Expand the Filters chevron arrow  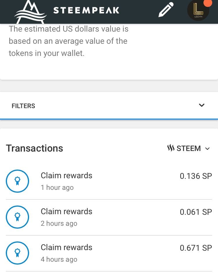(x=202, y=105)
